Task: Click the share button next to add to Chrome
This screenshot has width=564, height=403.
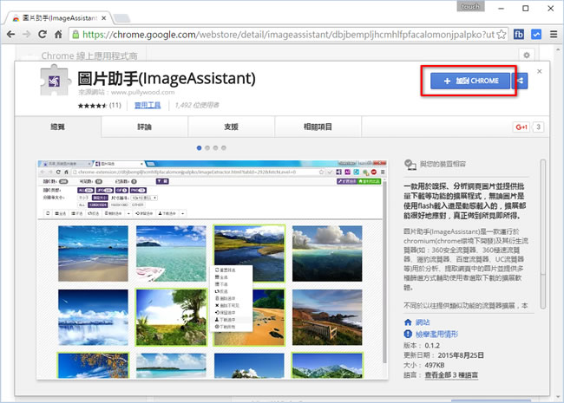Action: pos(520,81)
